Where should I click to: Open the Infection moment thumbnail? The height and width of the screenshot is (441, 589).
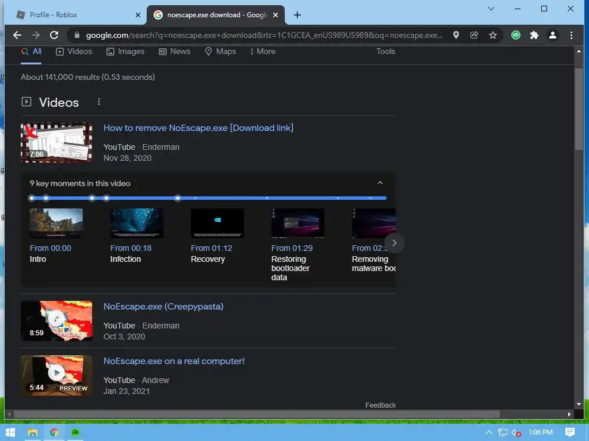point(137,223)
